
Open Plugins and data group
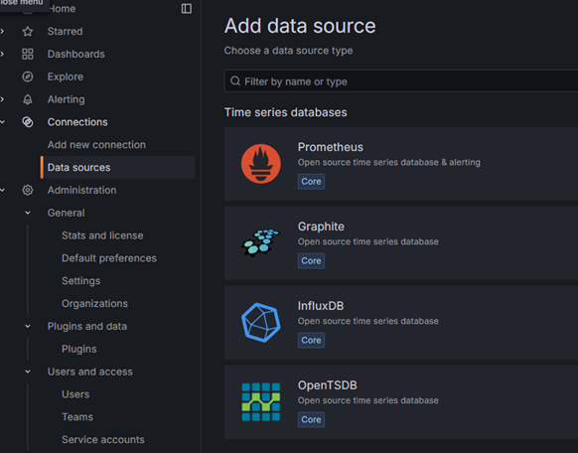pos(87,326)
